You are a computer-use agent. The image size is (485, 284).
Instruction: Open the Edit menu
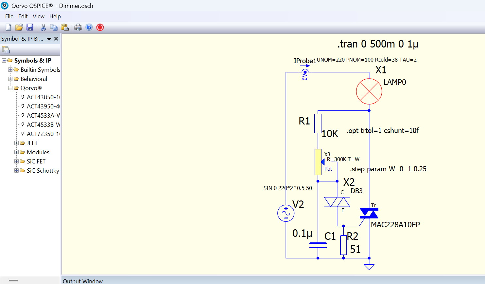23,16
